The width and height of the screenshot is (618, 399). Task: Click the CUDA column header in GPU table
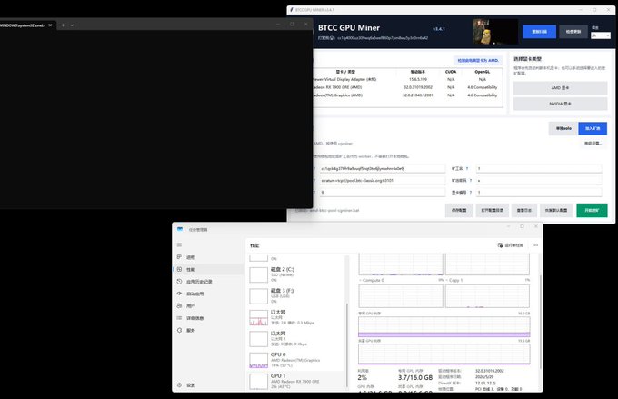coord(451,72)
